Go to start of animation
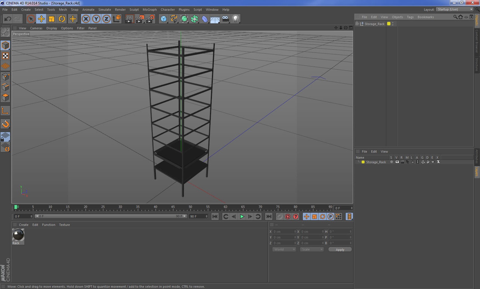Screen dimensions: 480x289 click(x=215, y=216)
